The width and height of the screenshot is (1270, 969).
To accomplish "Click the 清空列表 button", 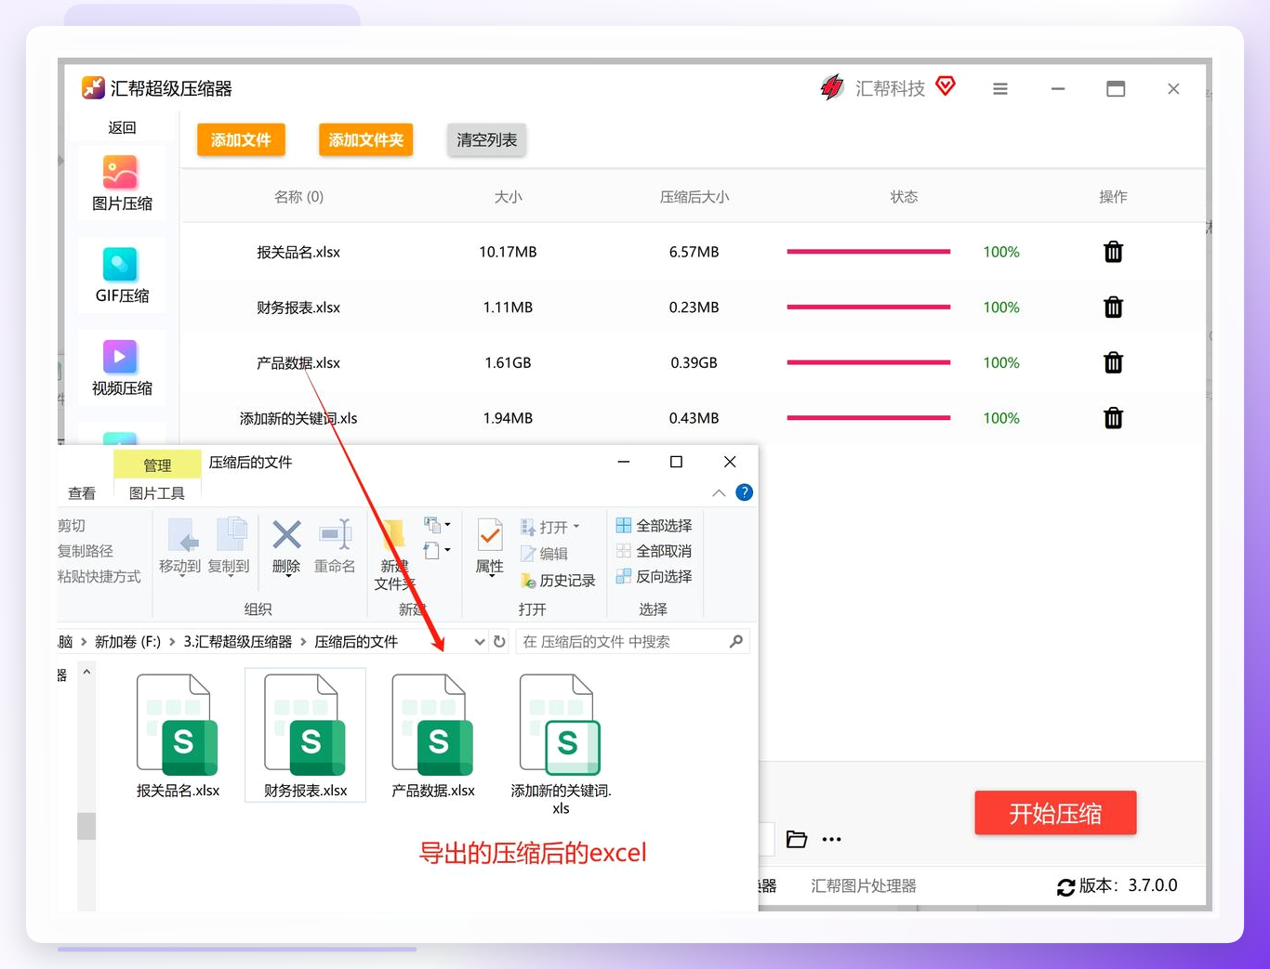I will pos(486,139).
